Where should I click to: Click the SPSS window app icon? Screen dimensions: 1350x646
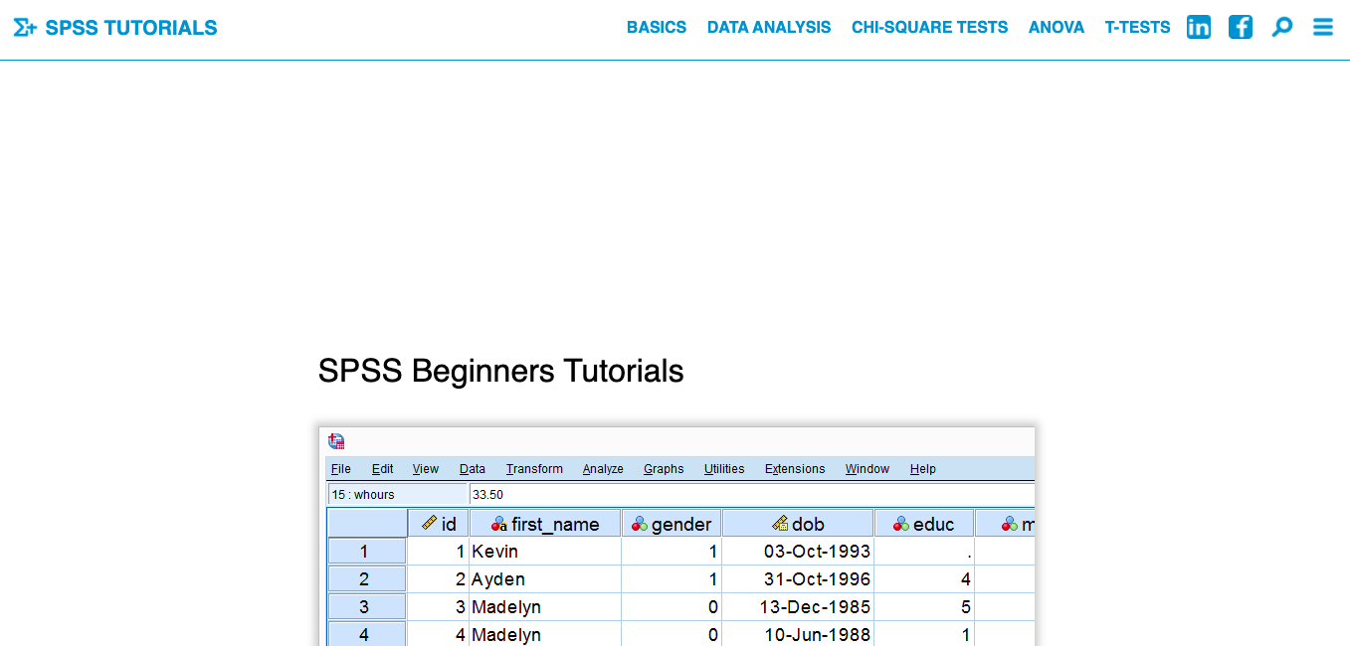coord(336,441)
